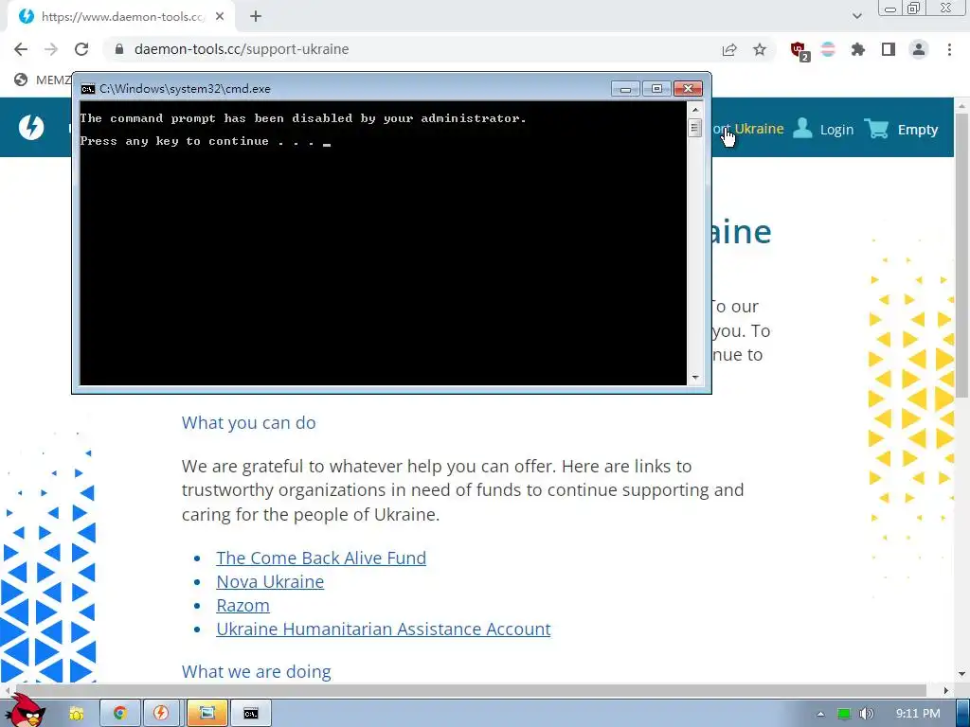Screen dimensions: 970x727
Task: Click the cmd scrollbar up arrow
Action: (x=695, y=110)
